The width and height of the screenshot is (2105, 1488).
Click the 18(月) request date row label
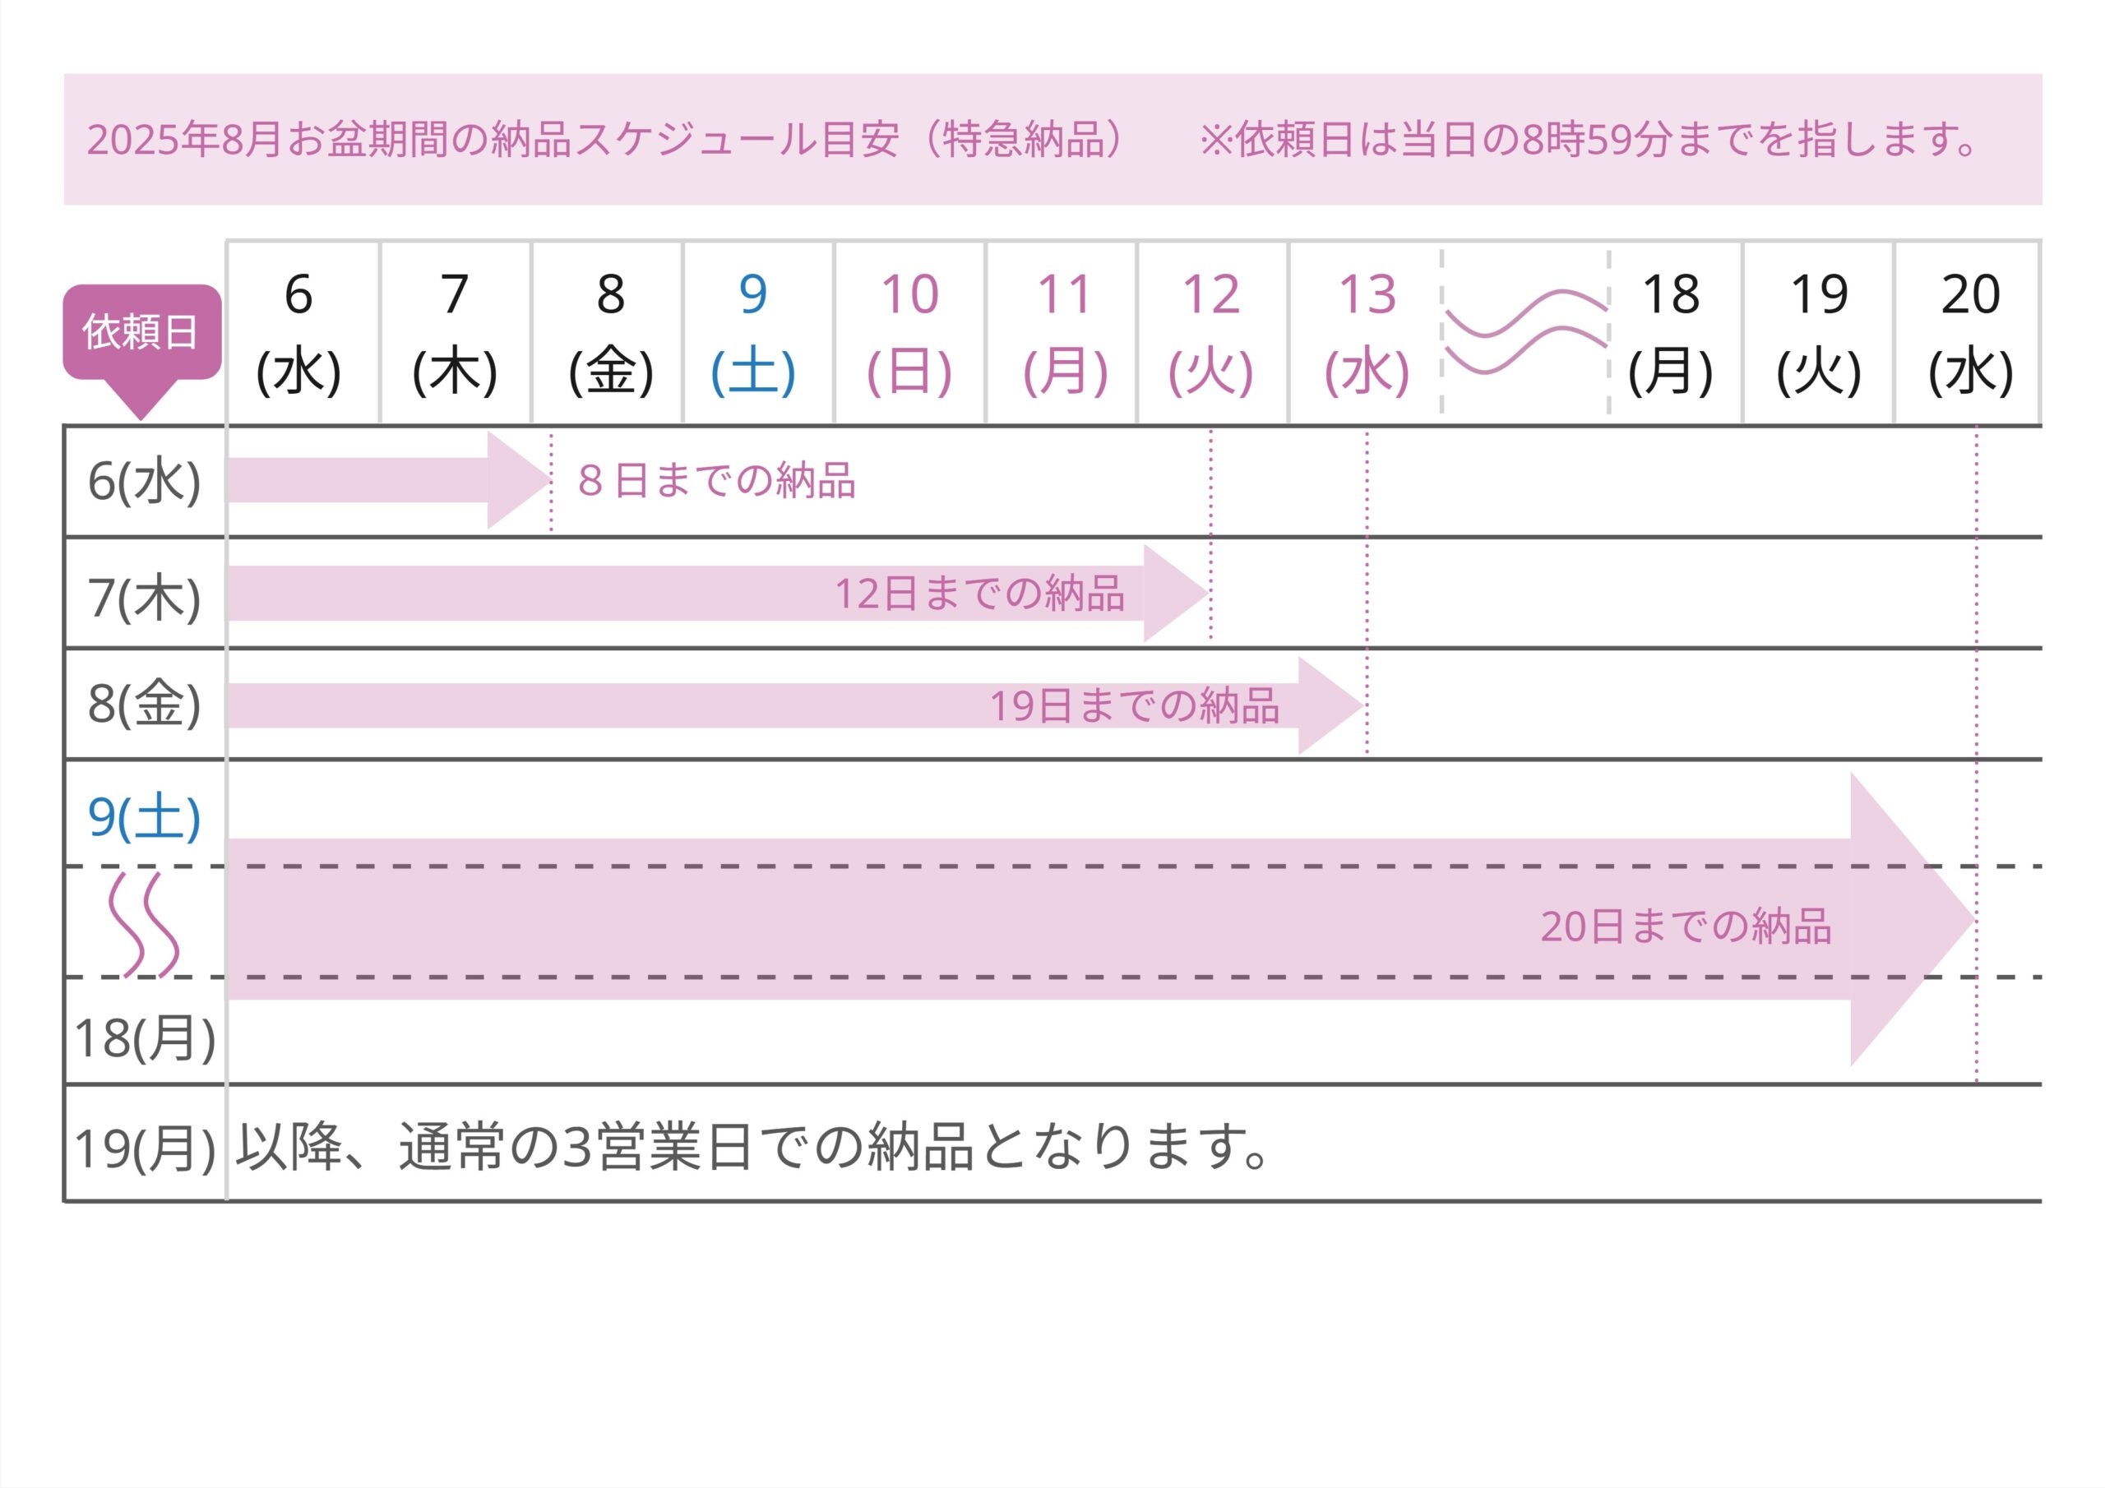pos(145,1037)
